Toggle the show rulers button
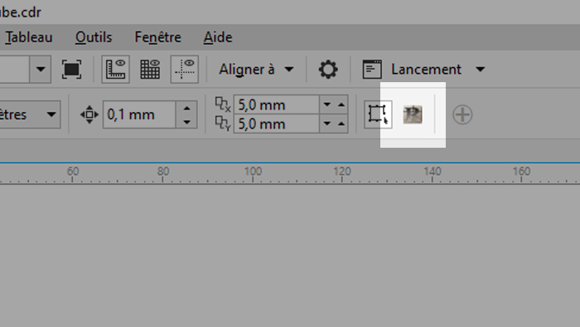580x327 pixels. pos(115,69)
